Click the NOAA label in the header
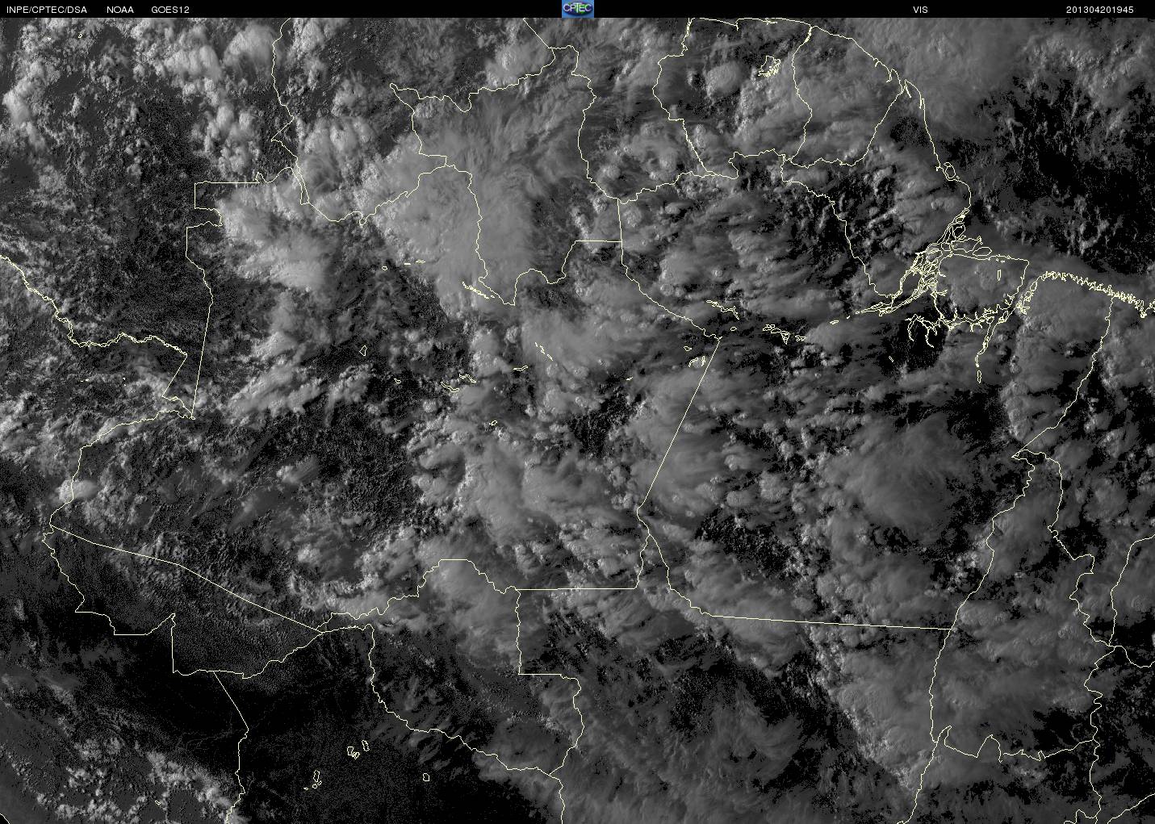 tap(120, 10)
